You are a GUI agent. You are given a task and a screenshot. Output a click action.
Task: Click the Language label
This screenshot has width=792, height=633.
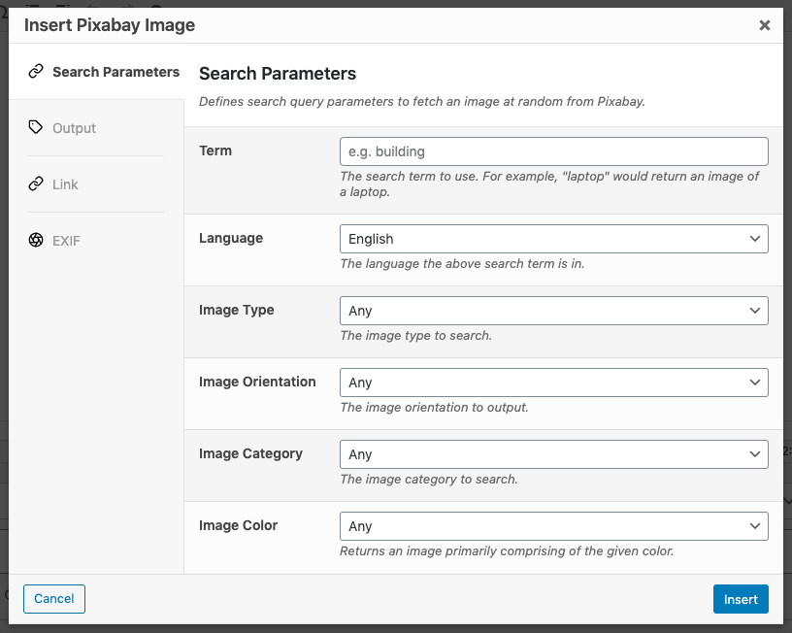click(231, 238)
